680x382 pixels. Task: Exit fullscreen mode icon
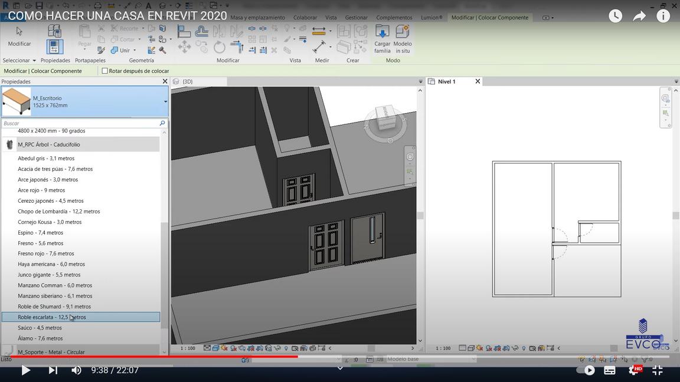click(x=658, y=370)
